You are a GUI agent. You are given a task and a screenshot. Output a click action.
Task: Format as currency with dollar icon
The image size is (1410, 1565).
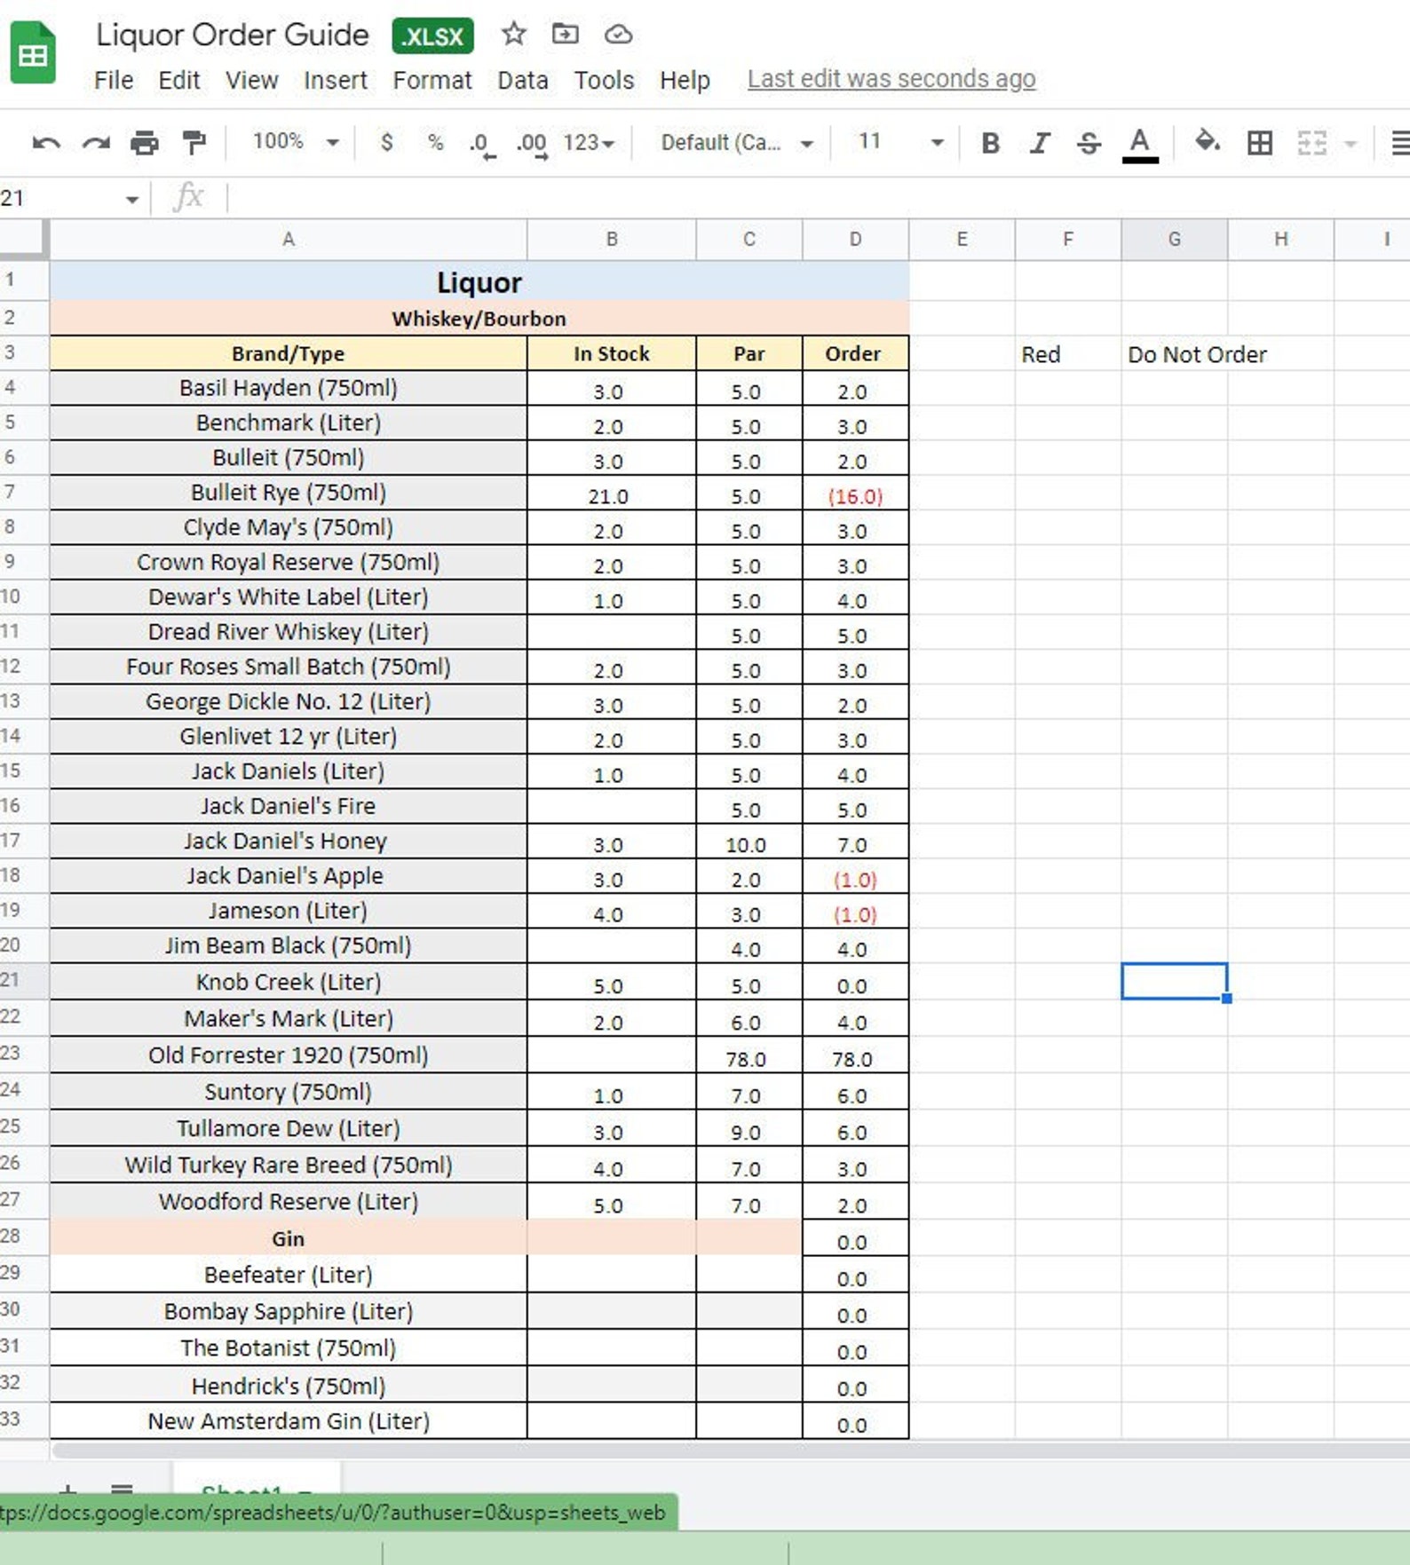tap(386, 142)
